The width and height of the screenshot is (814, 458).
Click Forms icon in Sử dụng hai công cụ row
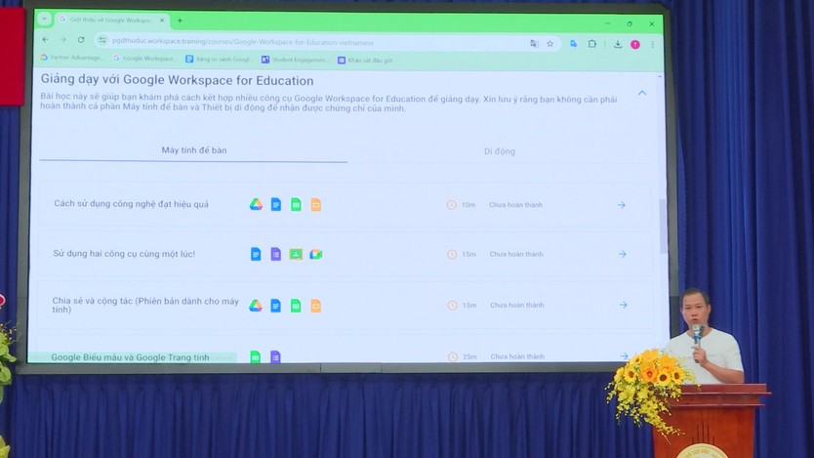(275, 254)
